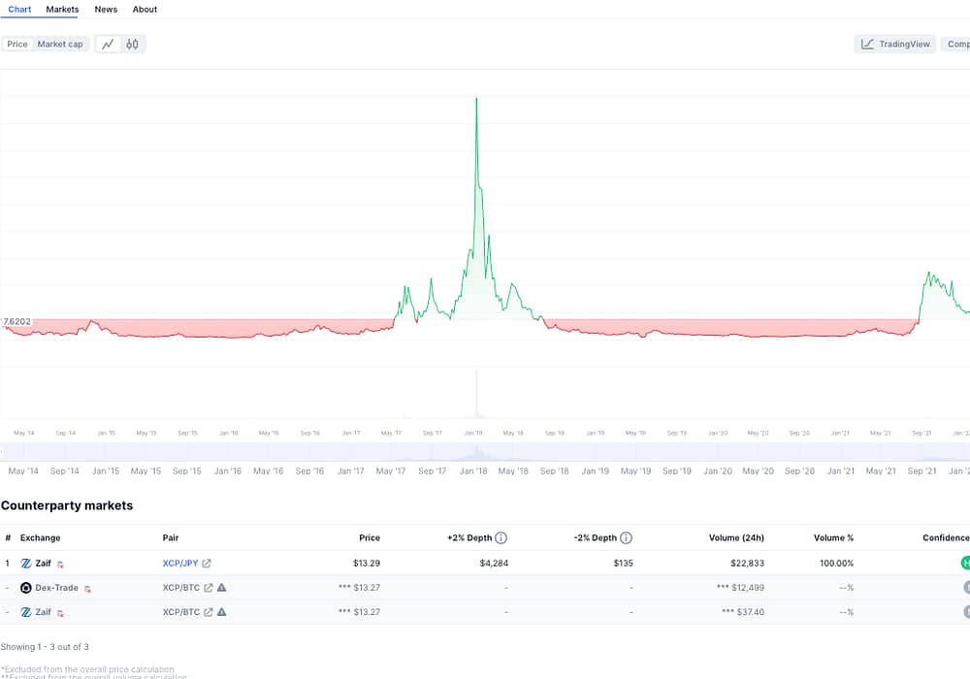Click the chart time range navigator strip
This screenshot has height=679, width=970.
coord(485,453)
